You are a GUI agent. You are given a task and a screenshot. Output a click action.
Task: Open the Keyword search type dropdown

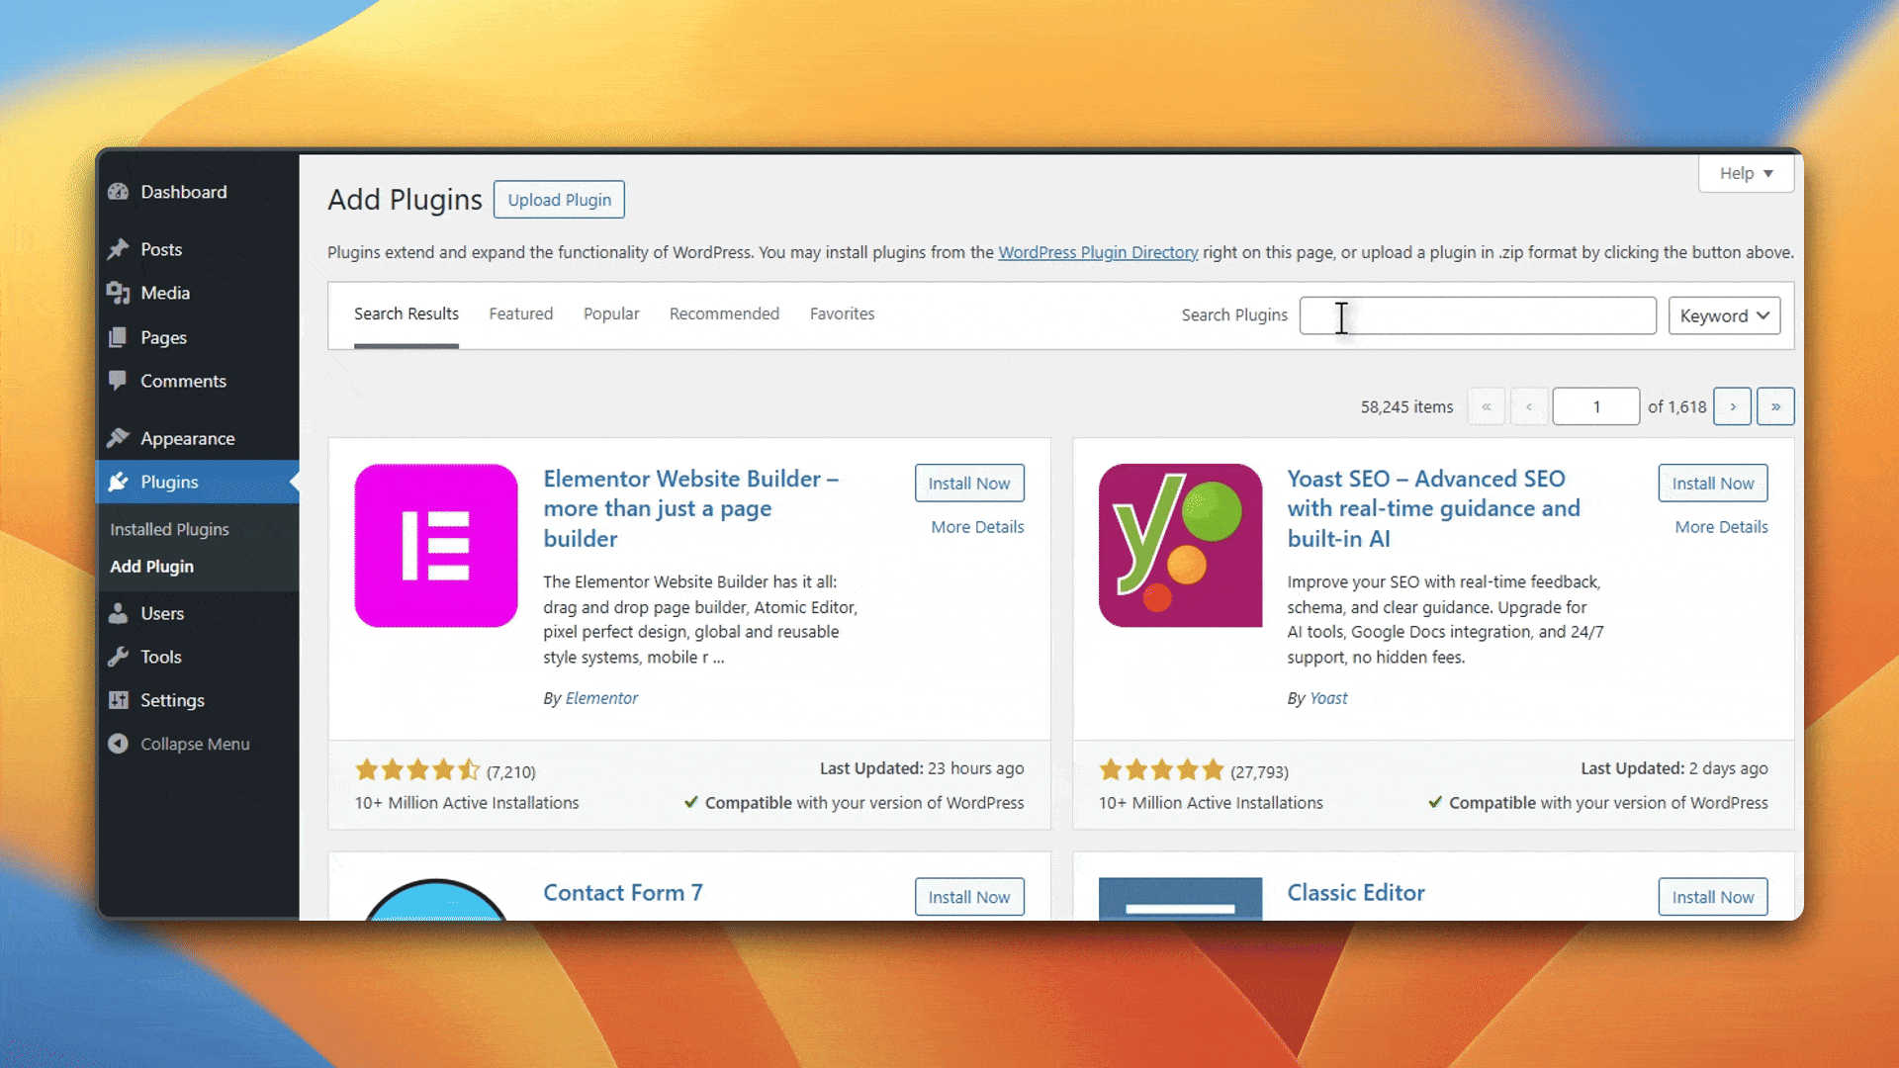pyautogui.click(x=1724, y=315)
